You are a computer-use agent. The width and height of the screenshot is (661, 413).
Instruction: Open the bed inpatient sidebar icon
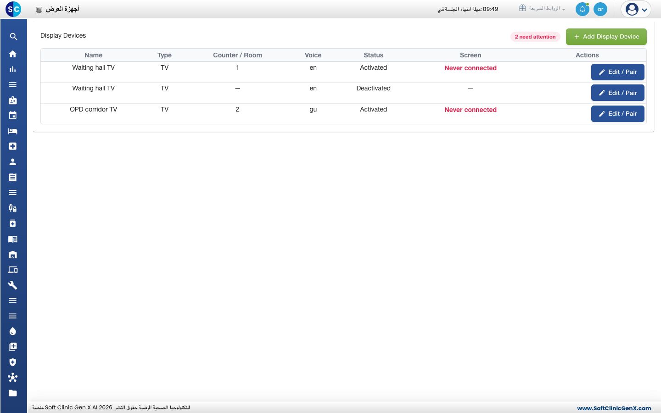[13, 131]
